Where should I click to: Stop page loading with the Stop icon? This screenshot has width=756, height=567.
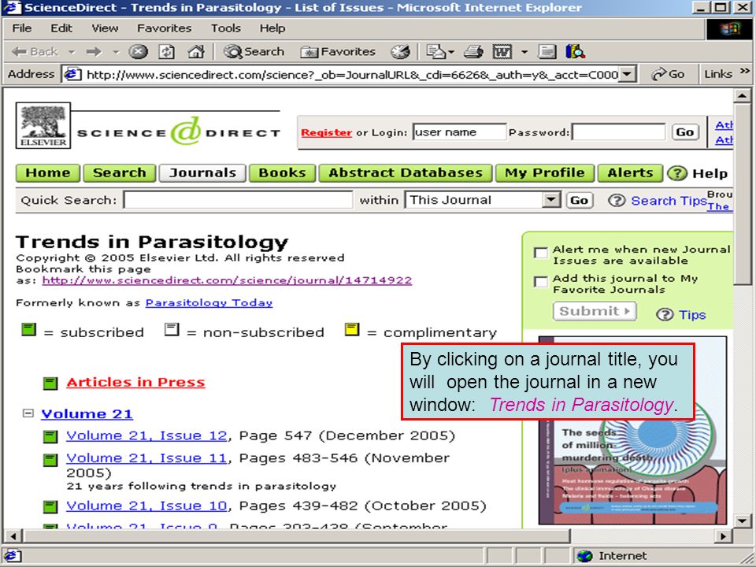[138, 52]
